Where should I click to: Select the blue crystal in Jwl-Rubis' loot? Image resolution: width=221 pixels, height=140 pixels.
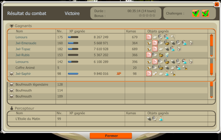coord(167,55)
